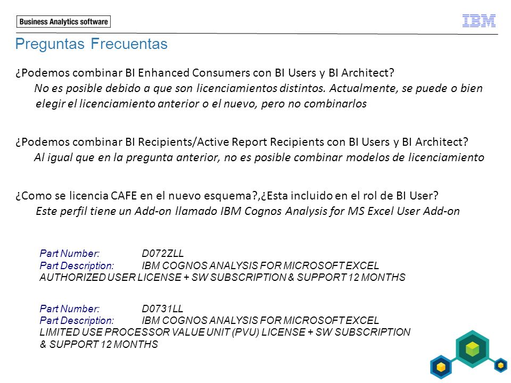Viewport: 511px width, 383px height.
Task: Click 'Part Description:' label above AUTHORIZED USER line
Action: pyautogui.click(x=77, y=265)
